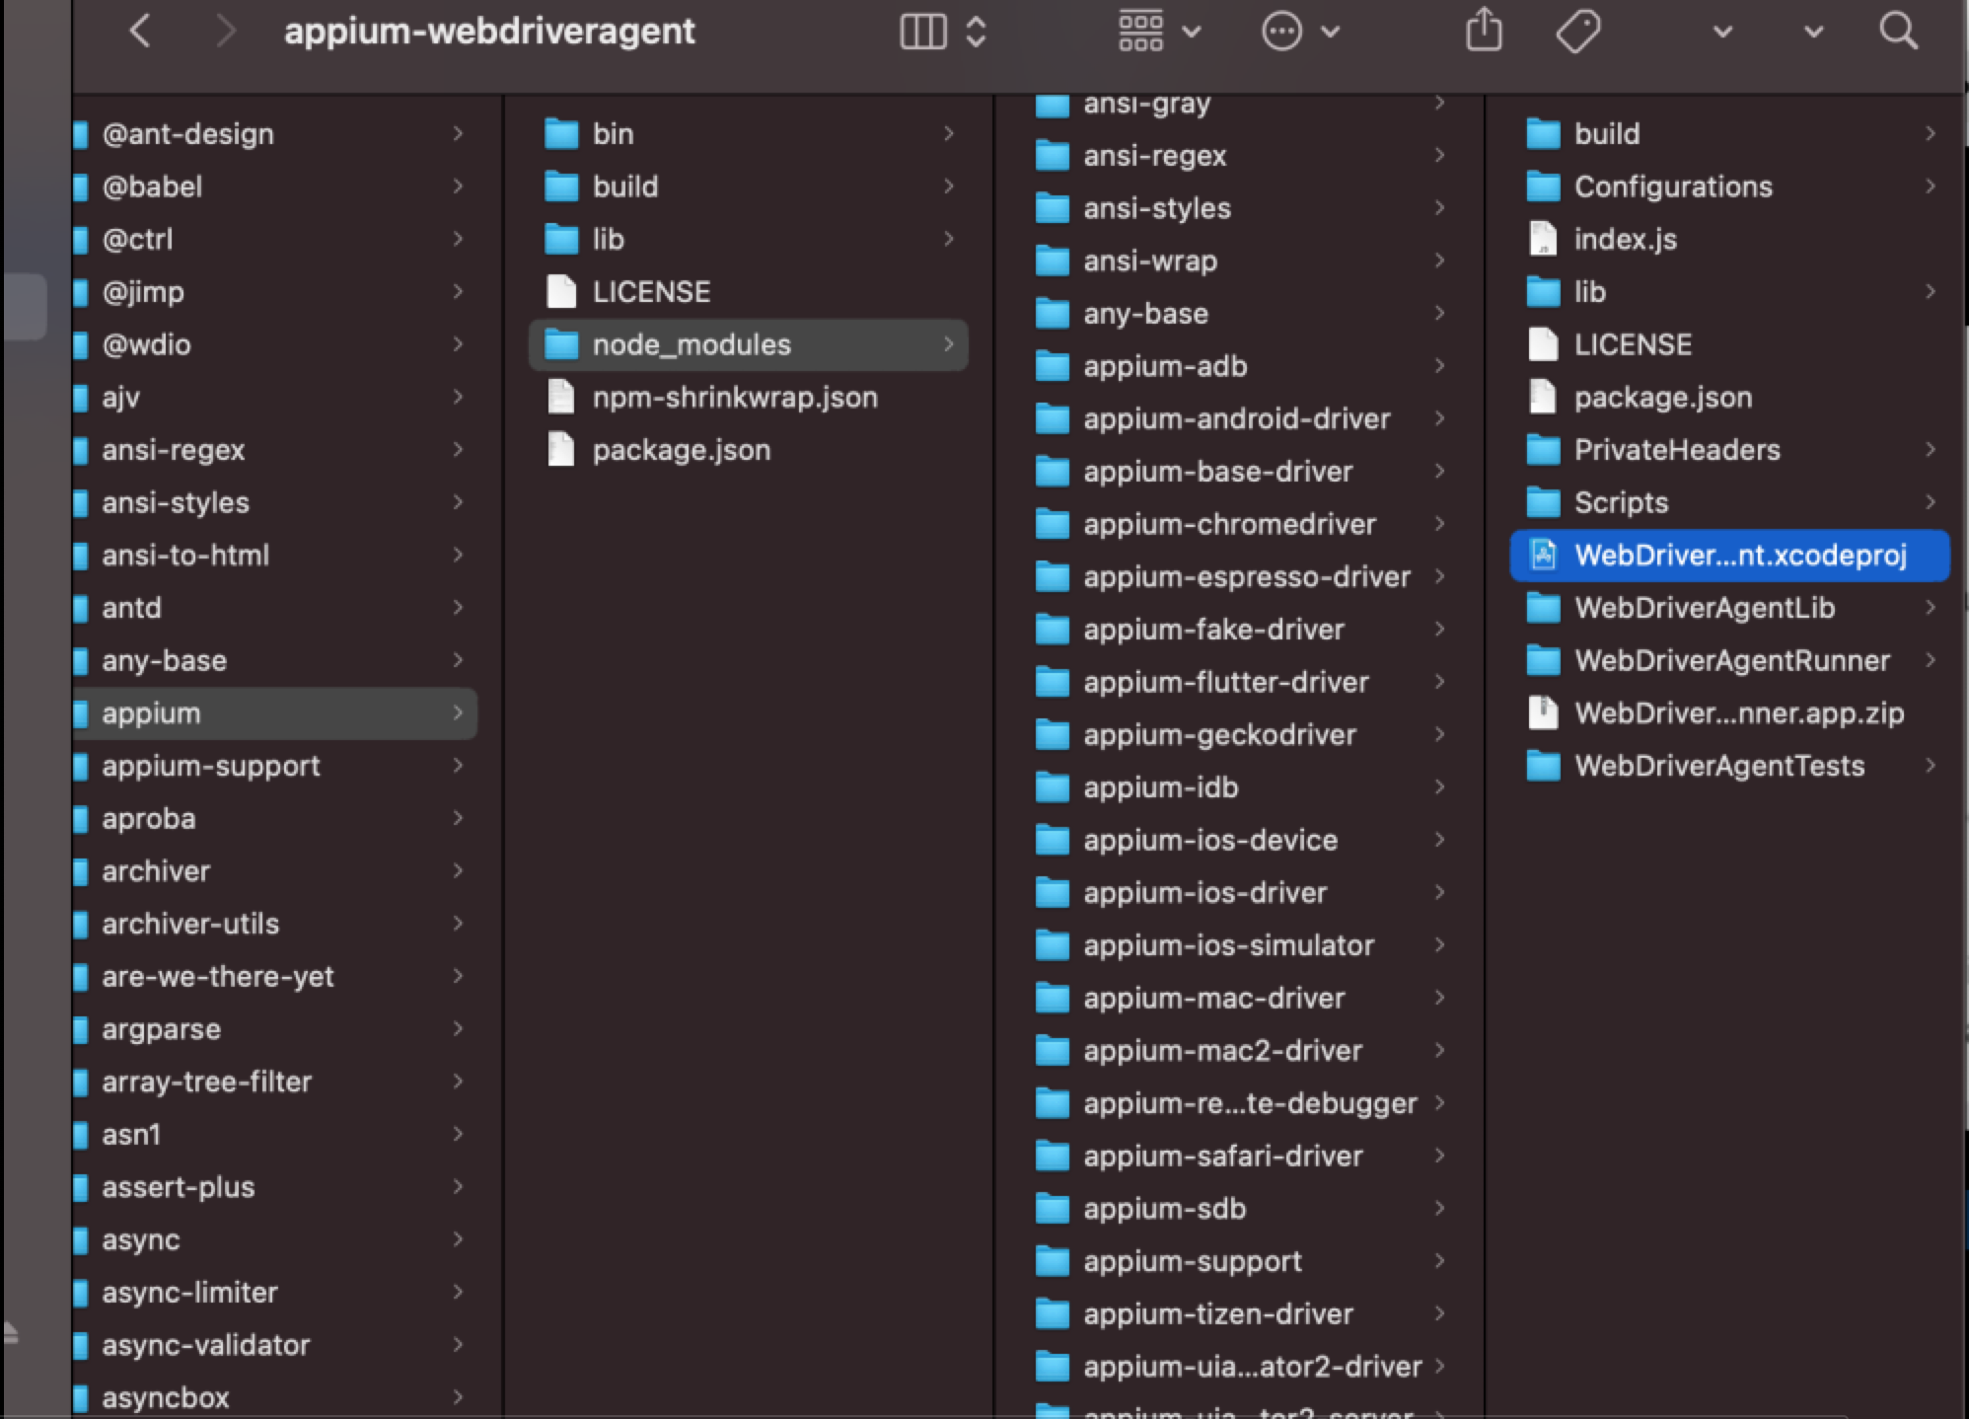Select the @babel folder row
Viewport: 1969px width, 1419px height.
point(275,187)
